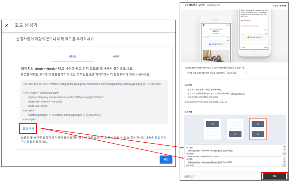The image size is (290, 182).
Task: Click into the second ad code textarea
Action: tap(234, 161)
